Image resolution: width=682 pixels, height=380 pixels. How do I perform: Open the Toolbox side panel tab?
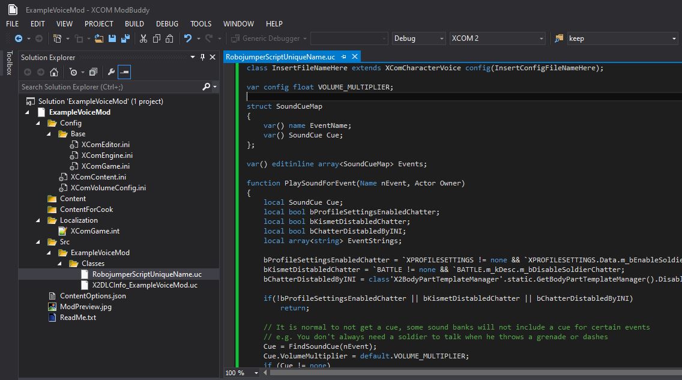[9, 63]
